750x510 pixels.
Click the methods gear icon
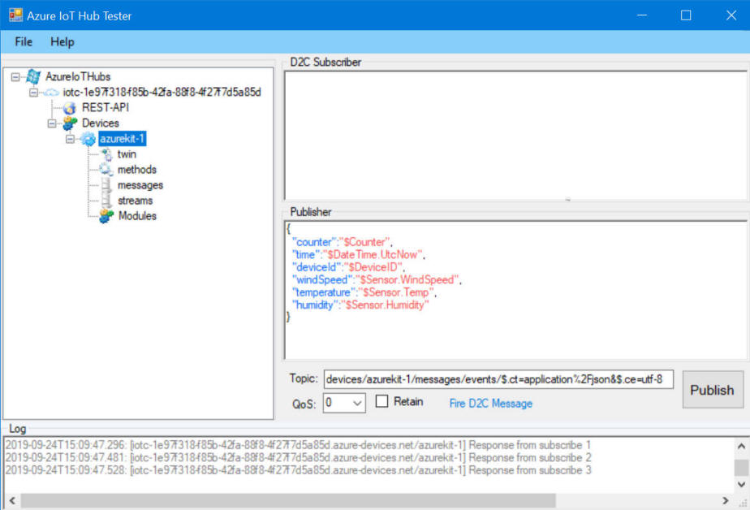[106, 170]
